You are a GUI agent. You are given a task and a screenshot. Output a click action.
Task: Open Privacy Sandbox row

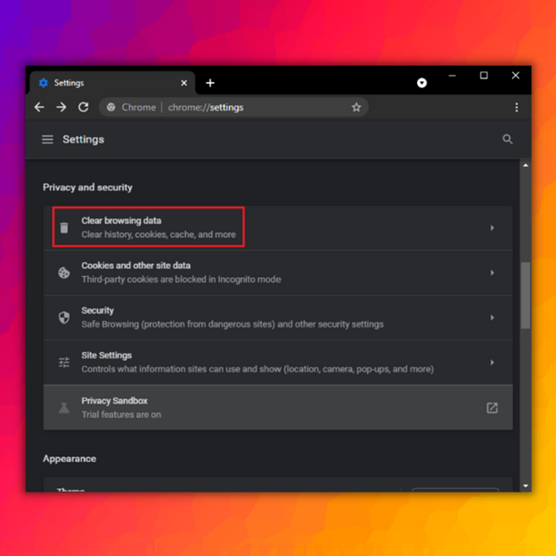click(x=278, y=407)
